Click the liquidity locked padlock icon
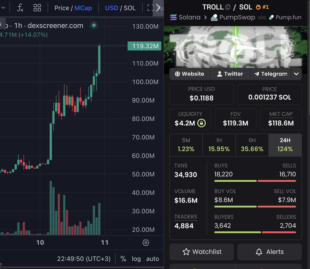310x269 pixels. 202,123
